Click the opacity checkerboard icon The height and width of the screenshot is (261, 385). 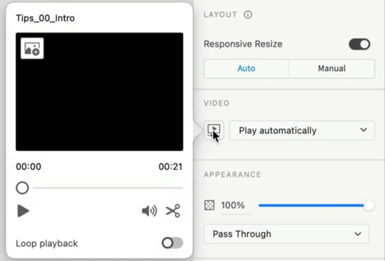pos(209,205)
